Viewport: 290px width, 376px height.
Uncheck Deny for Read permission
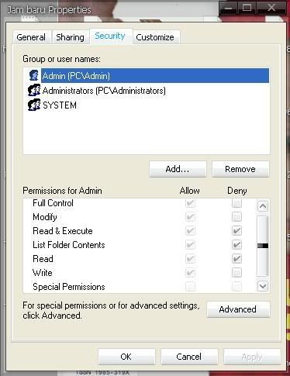coord(236,259)
